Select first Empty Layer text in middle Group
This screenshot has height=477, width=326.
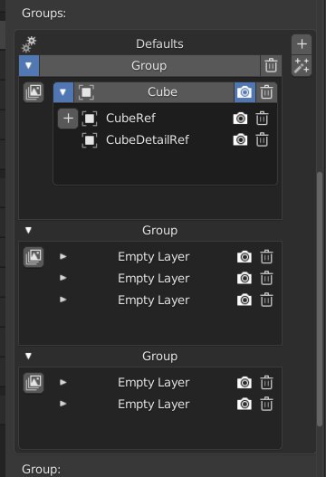click(x=154, y=257)
